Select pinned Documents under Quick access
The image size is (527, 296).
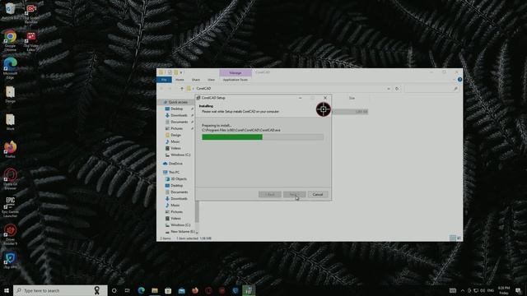tap(180, 122)
